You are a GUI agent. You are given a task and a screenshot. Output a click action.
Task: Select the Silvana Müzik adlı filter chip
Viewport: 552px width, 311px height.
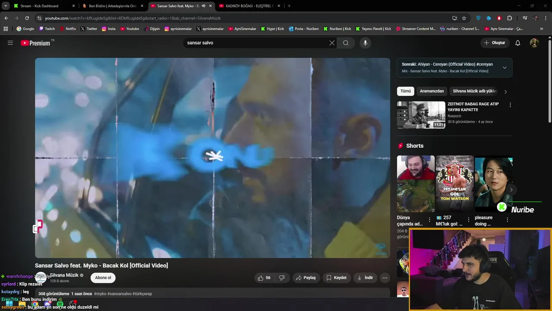pyautogui.click(x=475, y=91)
